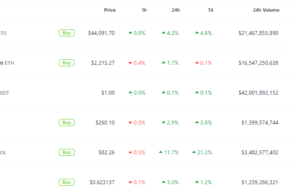Viewport: 292px width, 190px height.
Task: Click the green up arrow next to 11.7%
Action: [x=161, y=152]
